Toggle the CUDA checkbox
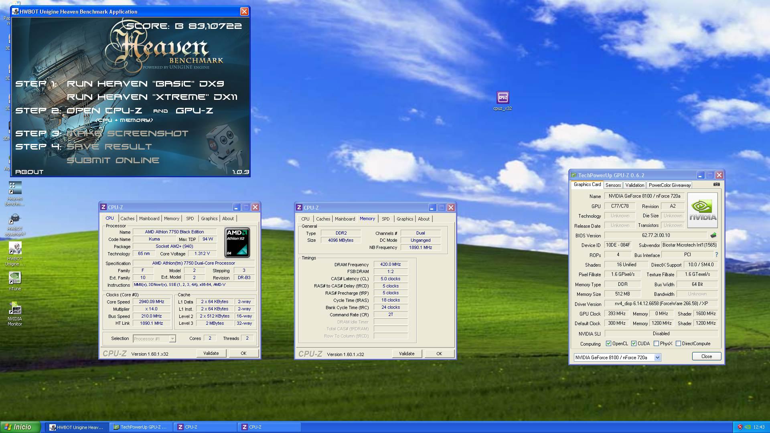Image resolution: width=770 pixels, height=433 pixels. pyautogui.click(x=634, y=344)
